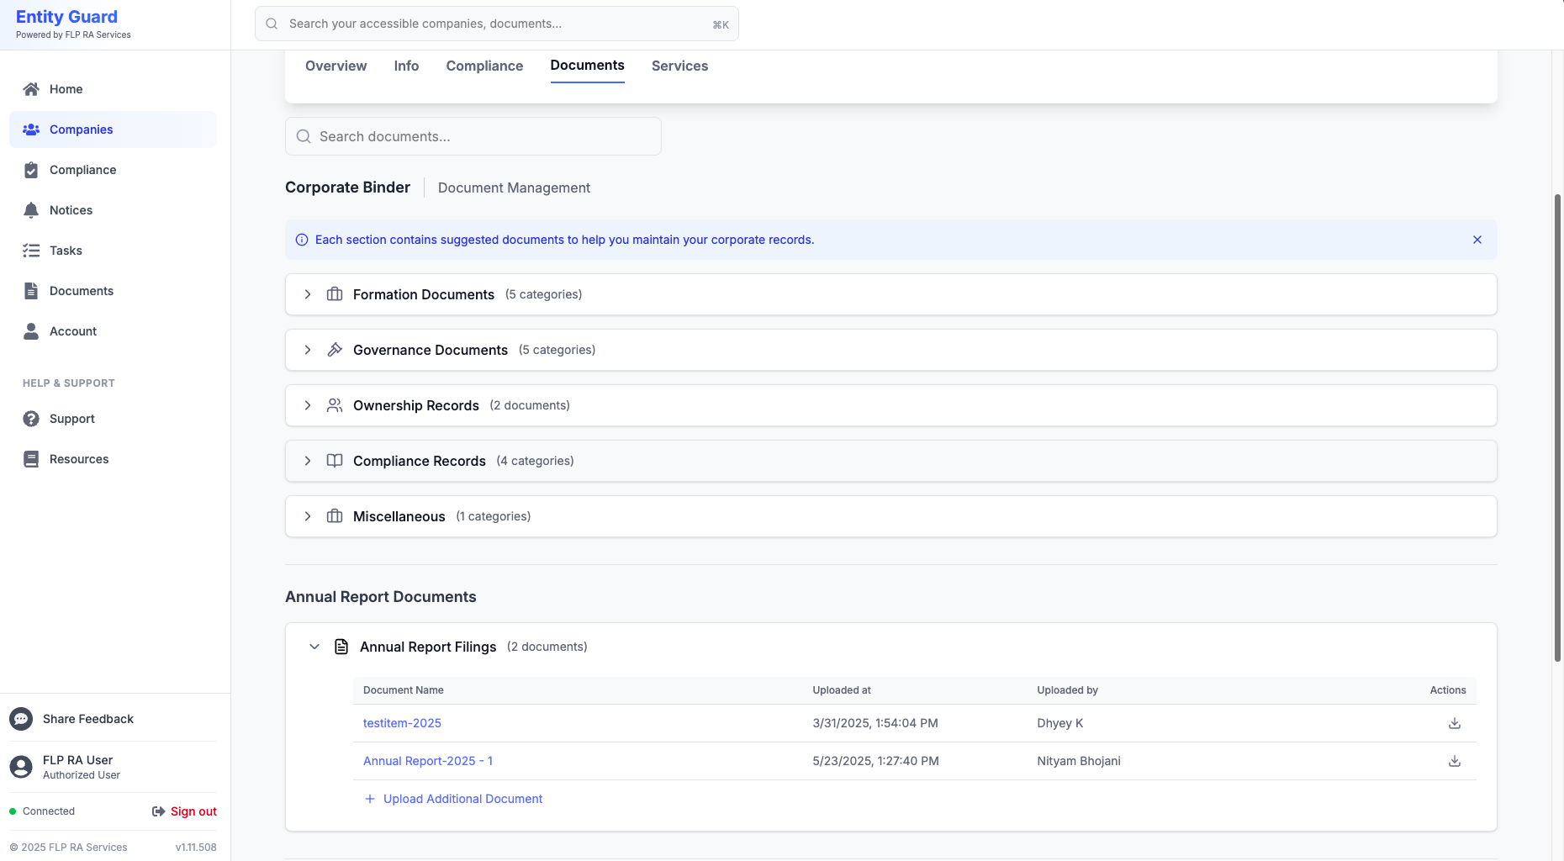1564x861 pixels.
Task: Click the Formation Documents briefcase icon
Action: click(335, 294)
